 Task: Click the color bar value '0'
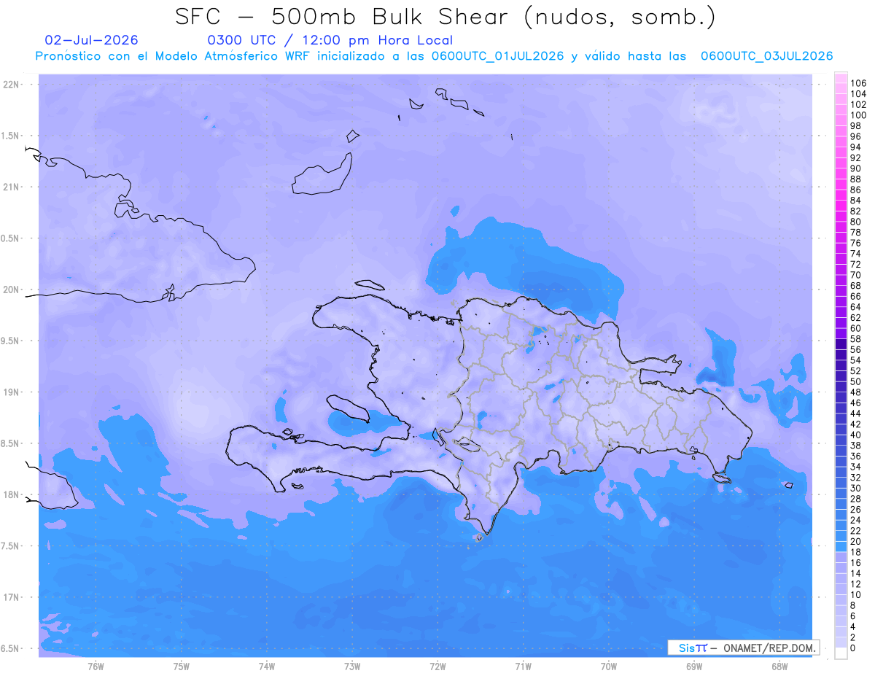853,648
